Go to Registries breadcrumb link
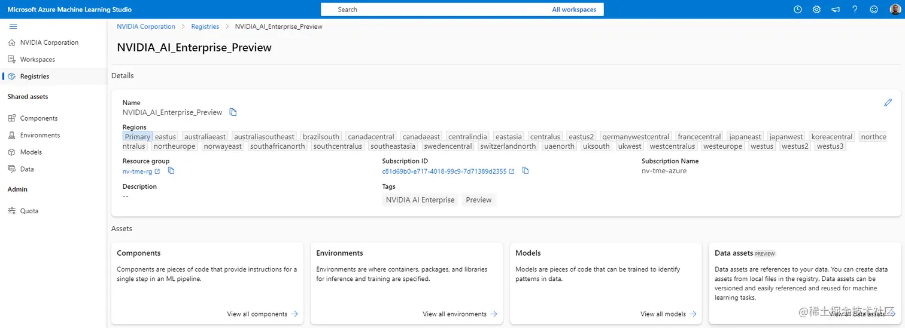 (x=205, y=26)
